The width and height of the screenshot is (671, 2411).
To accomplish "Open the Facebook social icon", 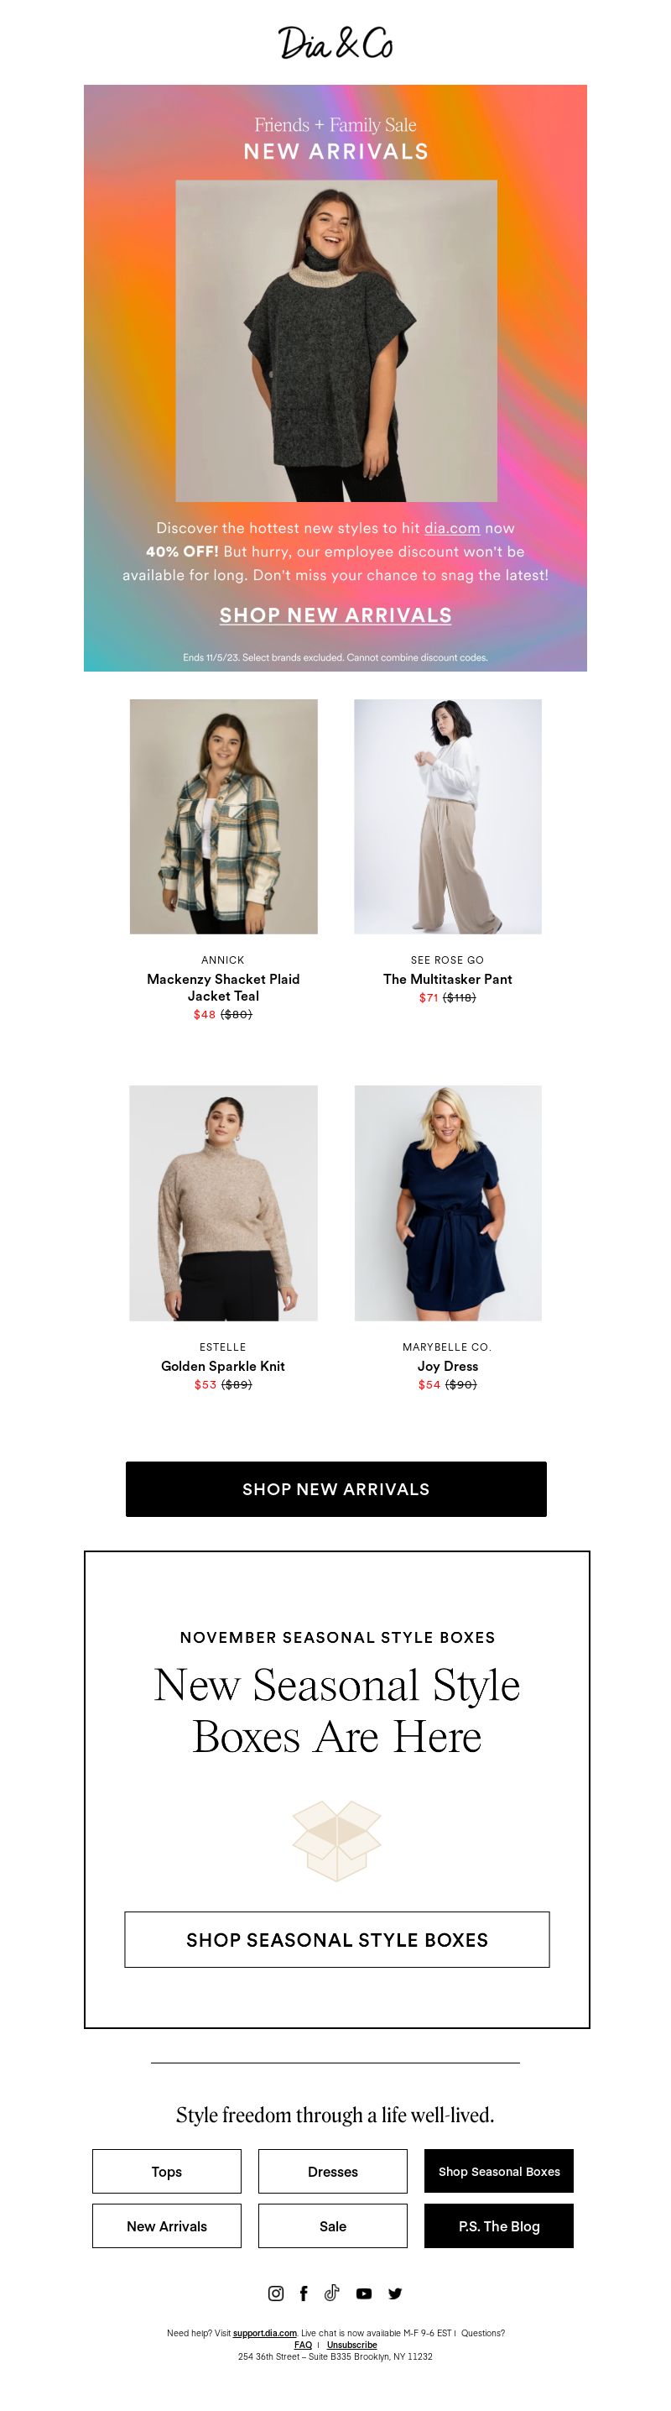I will click(303, 2292).
